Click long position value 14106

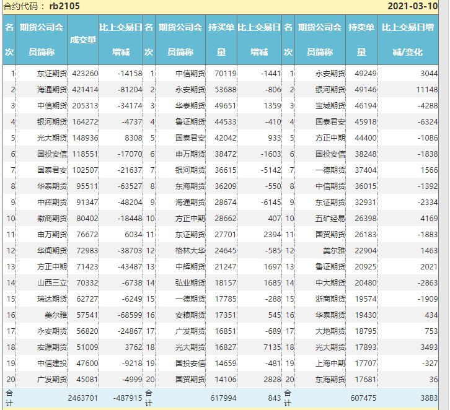(226, 379)
